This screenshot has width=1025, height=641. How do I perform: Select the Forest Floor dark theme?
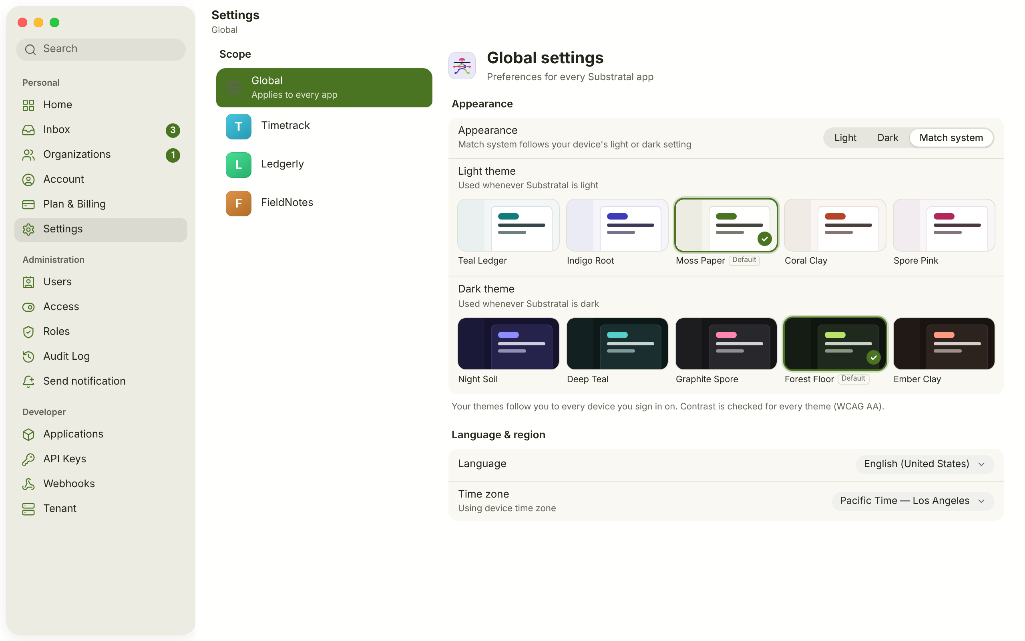pos(835,344)
